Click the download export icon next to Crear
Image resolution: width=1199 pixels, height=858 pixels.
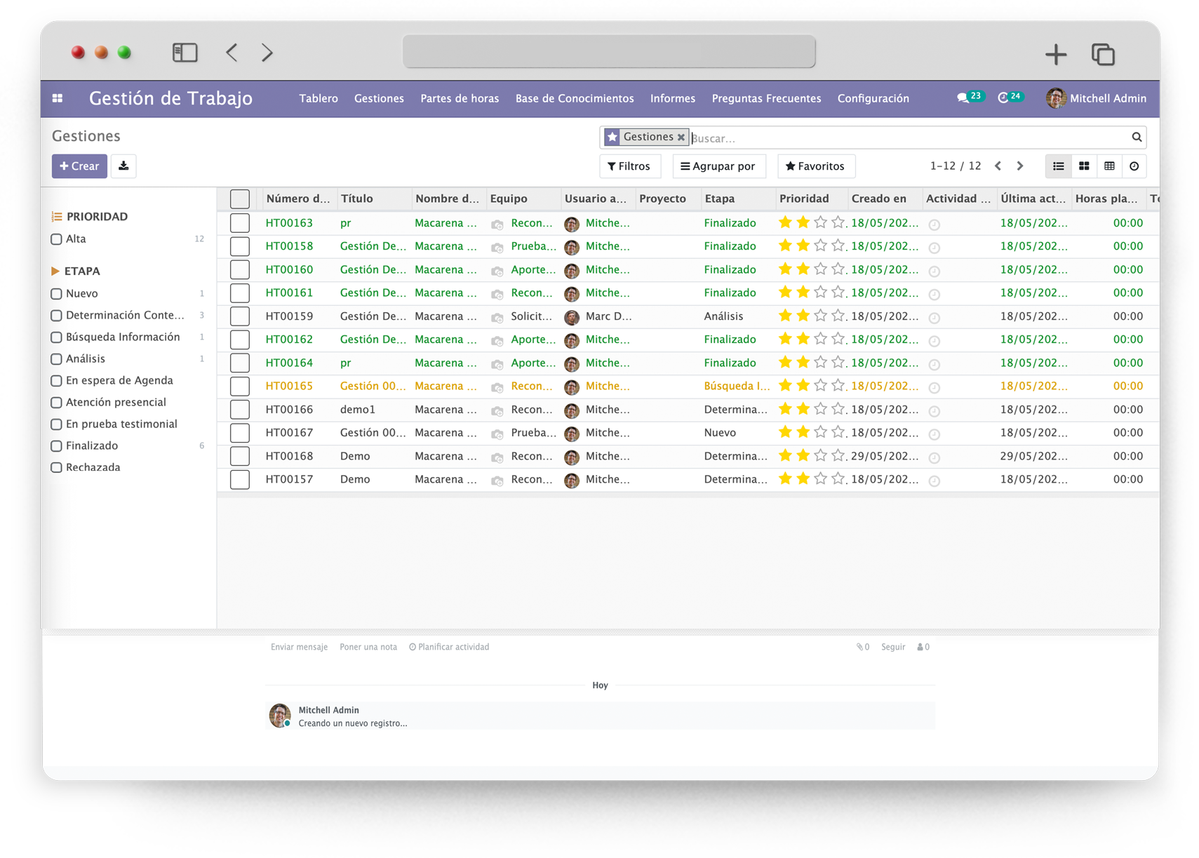point(123,166)
